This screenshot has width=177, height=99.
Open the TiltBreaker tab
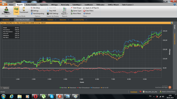point(100,5)
